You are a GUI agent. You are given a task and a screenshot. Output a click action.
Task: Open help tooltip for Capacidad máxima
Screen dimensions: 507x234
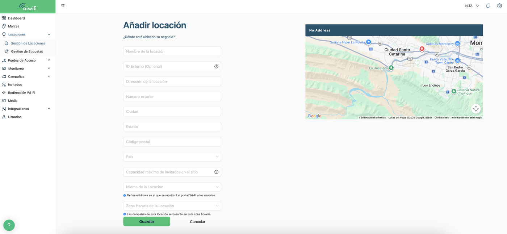pyautogui.click(x=217, y=172)
